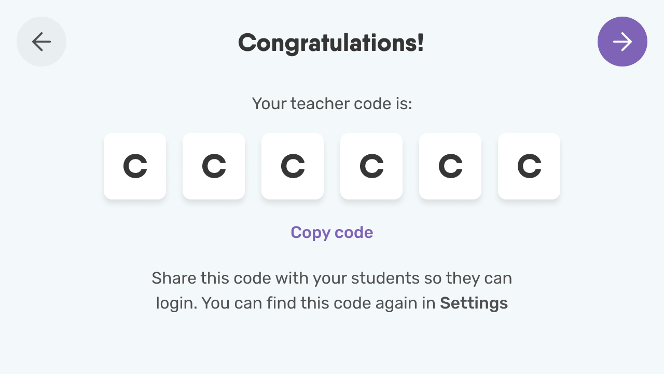Select the third teacher code letter tile
The height and width of the screenshot is (374, 664).
(293, 166)
